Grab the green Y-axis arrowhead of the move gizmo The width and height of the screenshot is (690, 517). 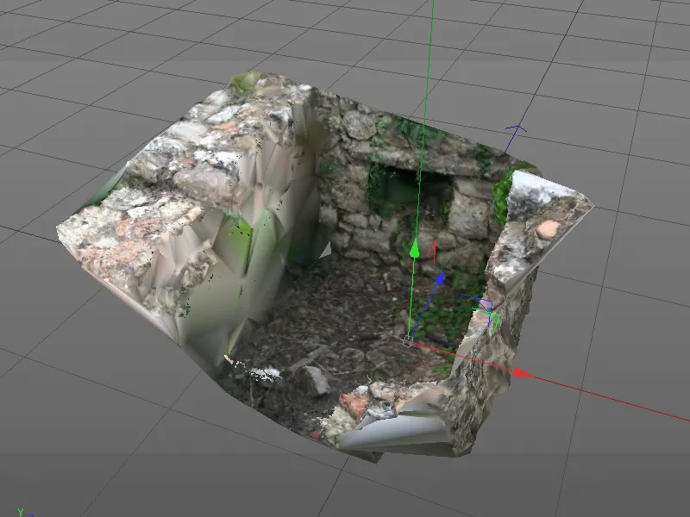click(414, 248)
